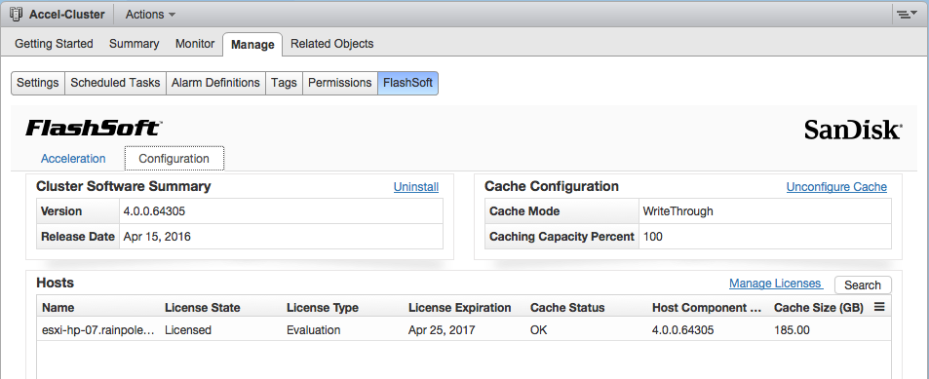The height and width of the screenshot is (379, 929).
Task: Open the Permissions sub-tab
Action: coord(340,83)
